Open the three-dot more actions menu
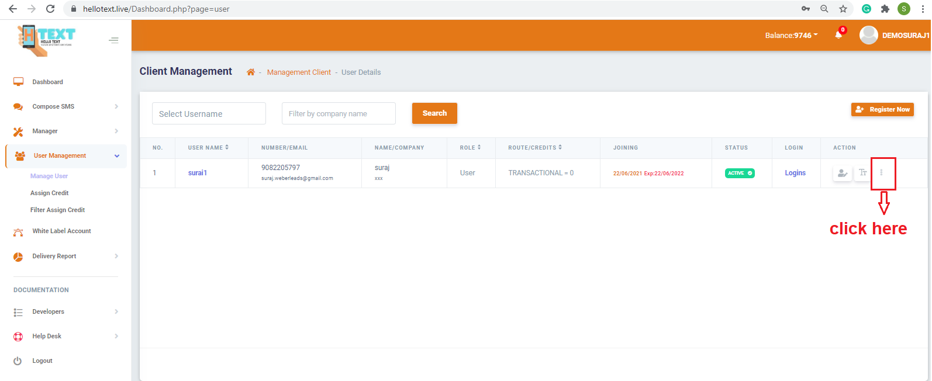 (881, 173)
